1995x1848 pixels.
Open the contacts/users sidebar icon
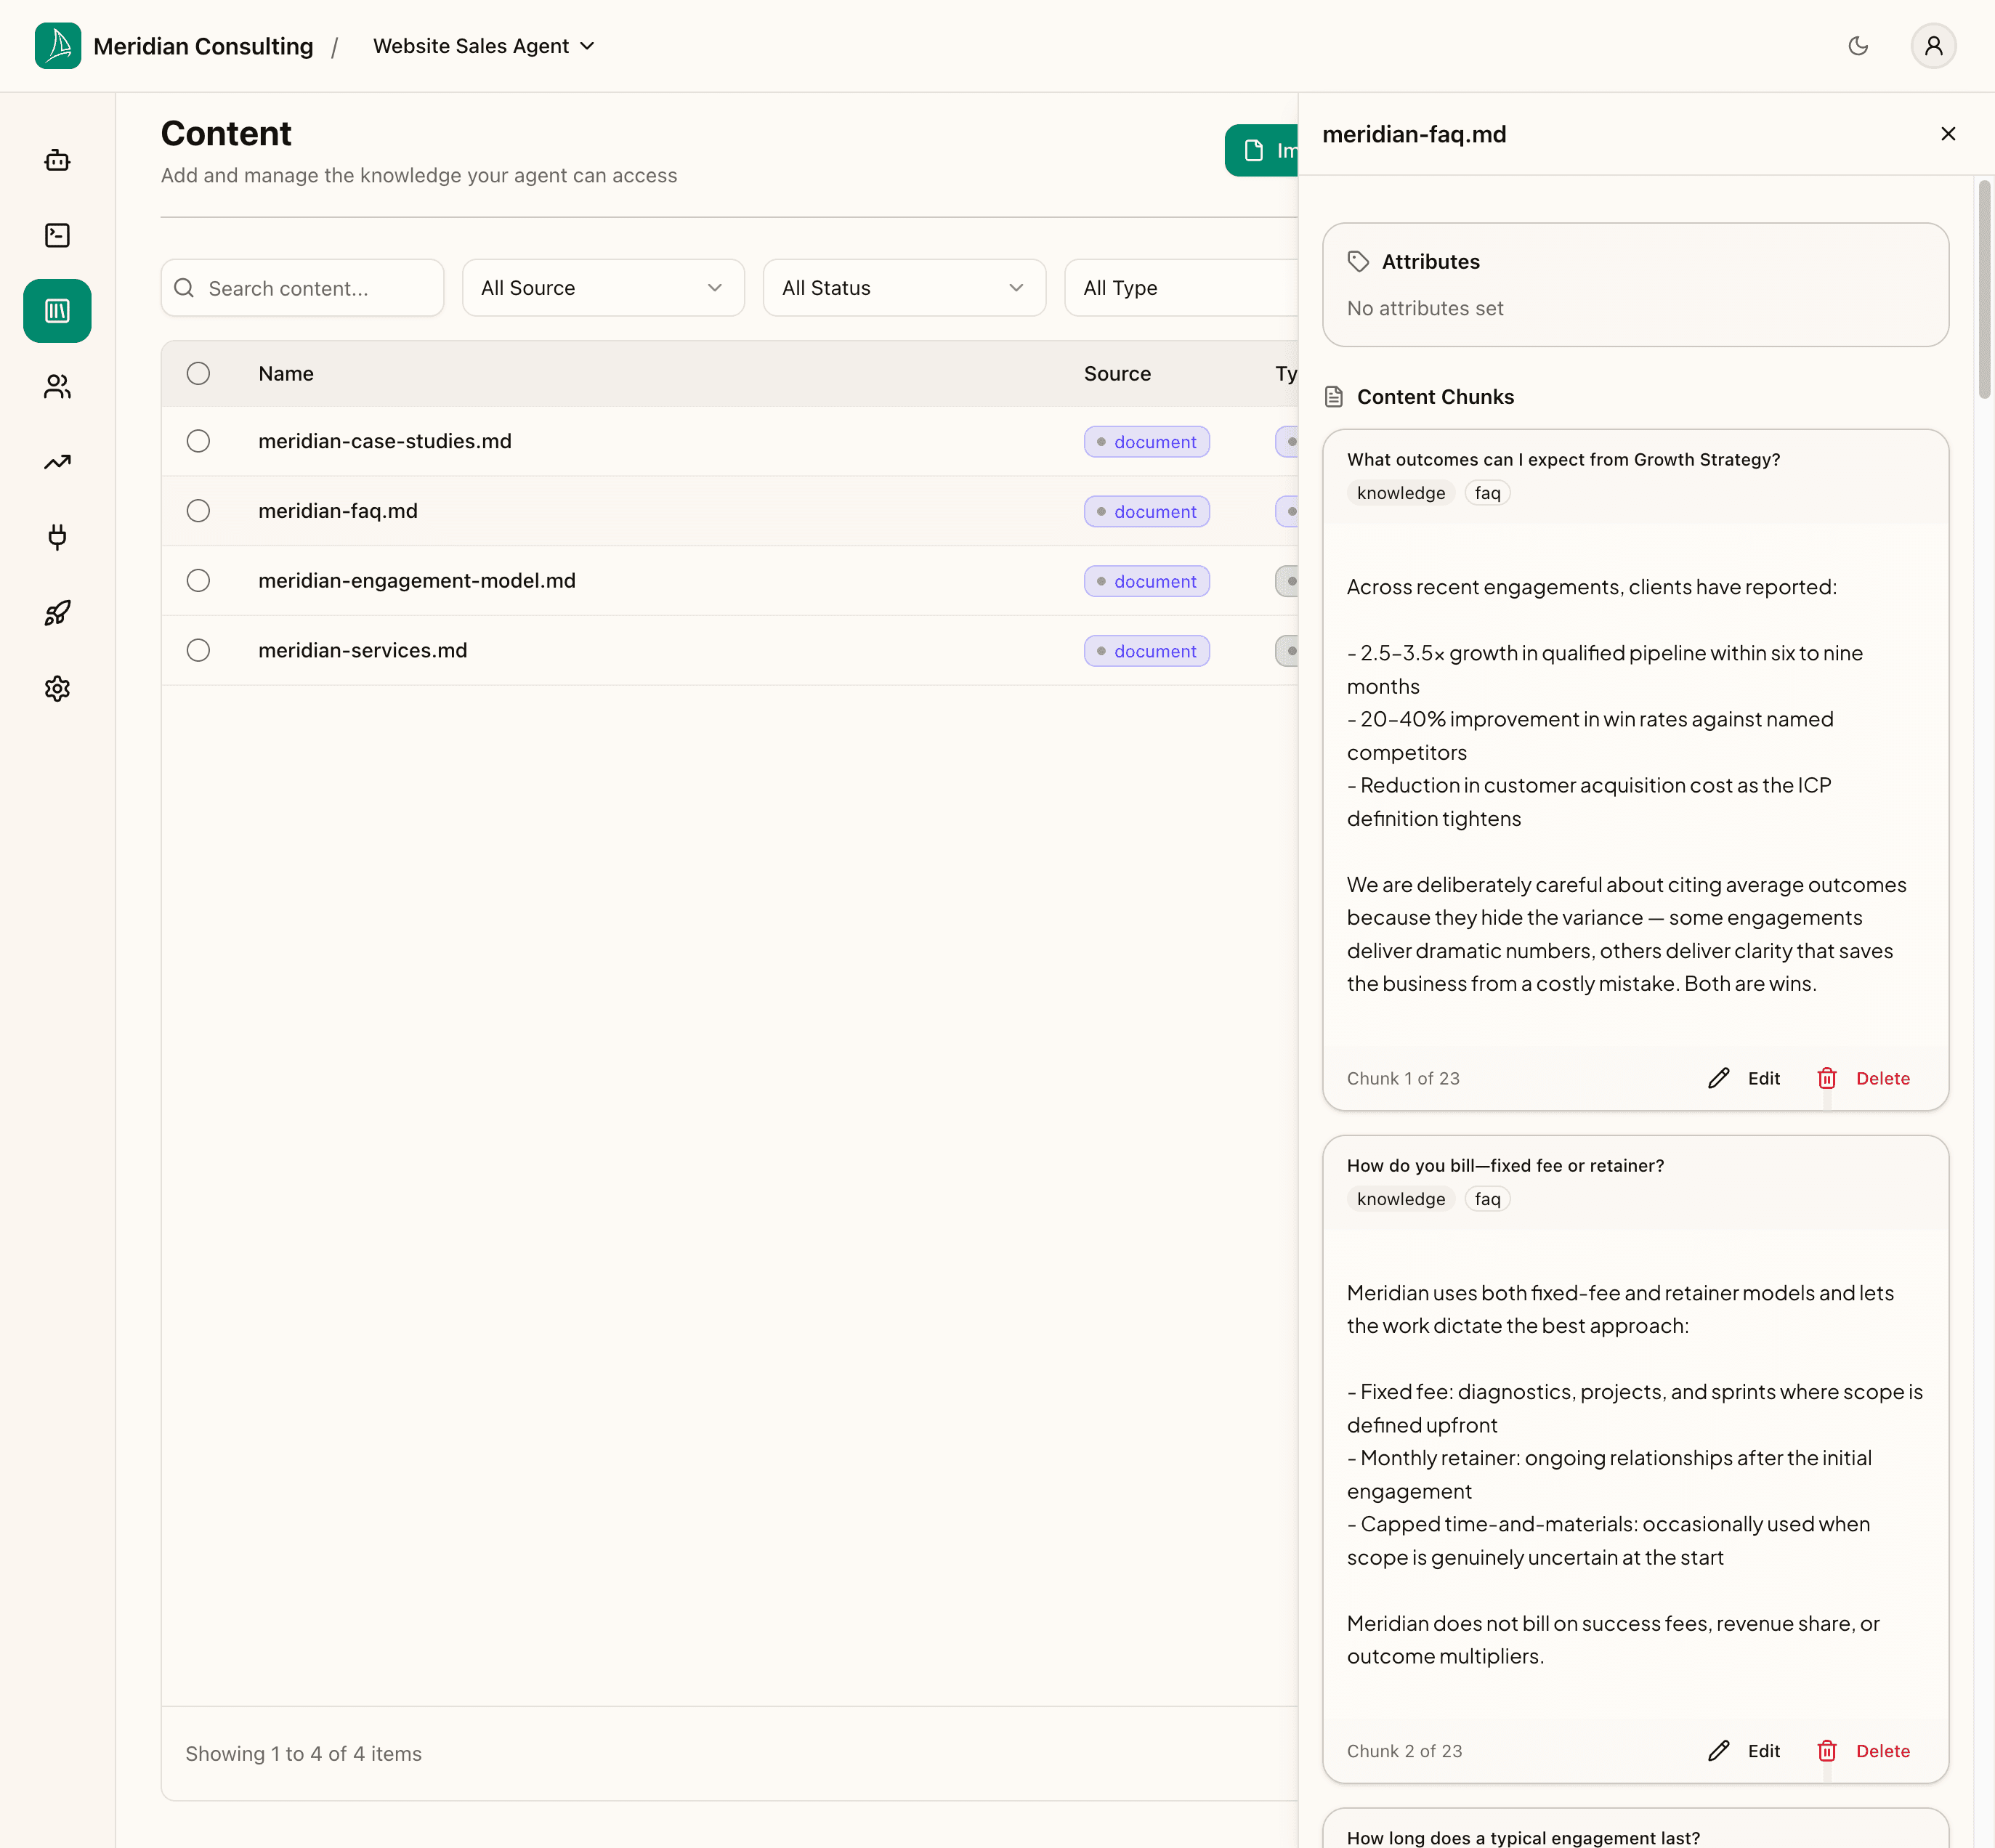(x=57, y=386)
